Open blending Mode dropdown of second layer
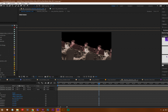This screenshot has width=168, height=112. 30,90
